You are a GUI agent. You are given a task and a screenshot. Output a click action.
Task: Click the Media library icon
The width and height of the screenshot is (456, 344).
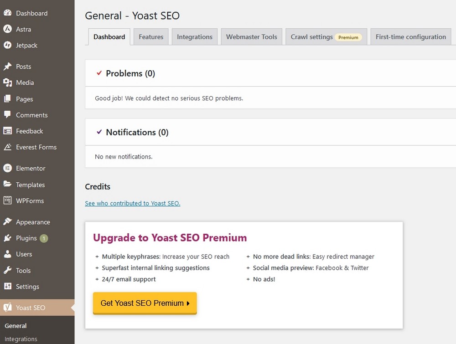8,82
